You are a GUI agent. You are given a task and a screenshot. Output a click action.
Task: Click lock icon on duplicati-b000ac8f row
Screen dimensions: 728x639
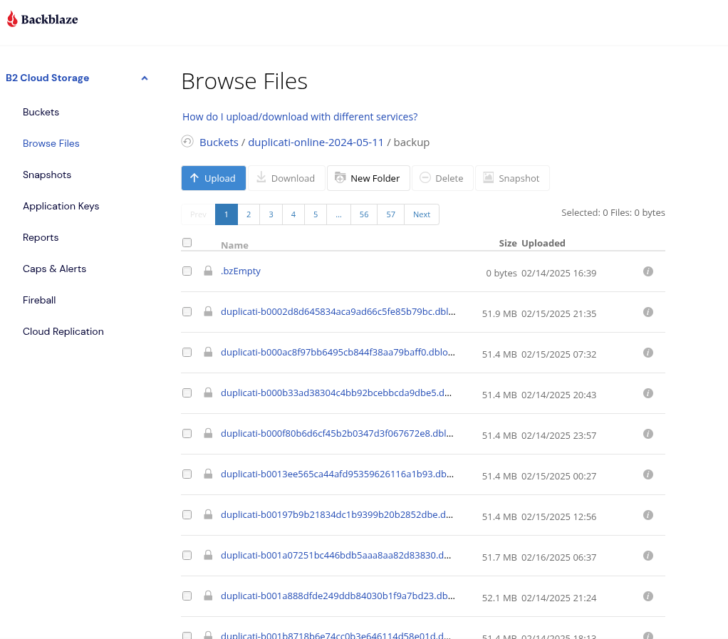[208, 352]
